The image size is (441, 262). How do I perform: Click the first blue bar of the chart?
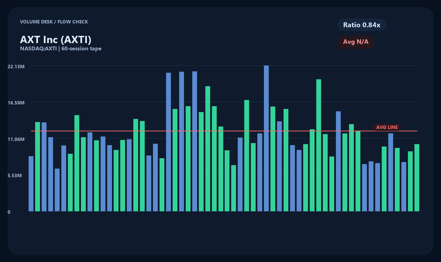[x=31, y=184]
